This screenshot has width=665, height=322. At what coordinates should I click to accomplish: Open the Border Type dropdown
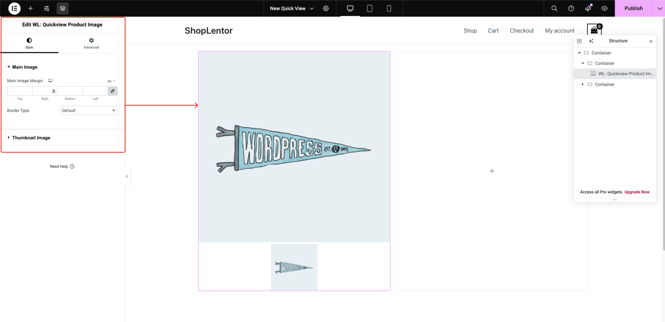88,110
